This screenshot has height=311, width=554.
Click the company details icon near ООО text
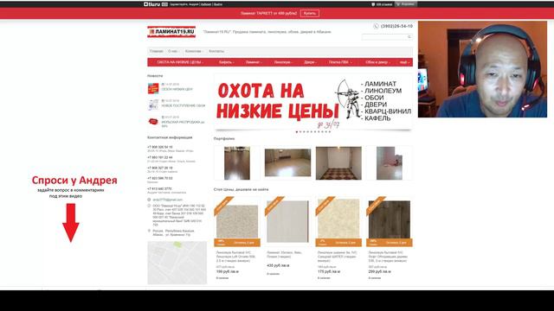pyautogui.click(x=149, y=206)
